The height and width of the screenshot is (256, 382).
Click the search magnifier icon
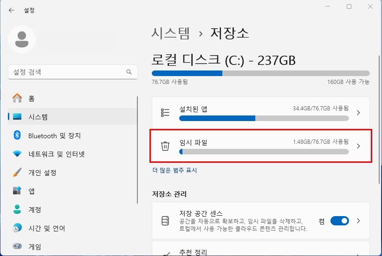(x=129, y=72)
